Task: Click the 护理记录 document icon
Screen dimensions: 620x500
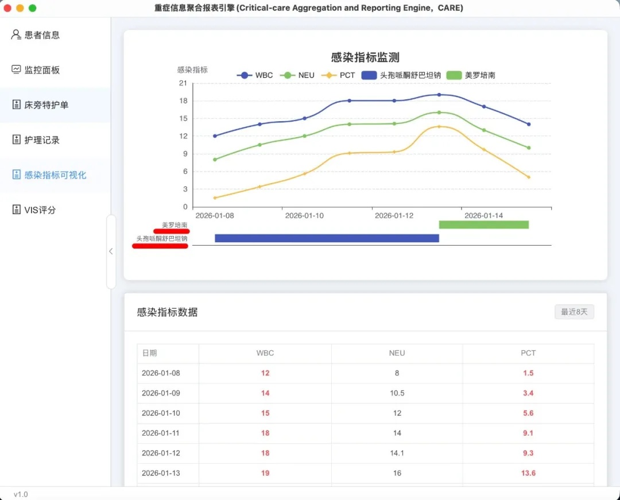Action: click(16, 139)
